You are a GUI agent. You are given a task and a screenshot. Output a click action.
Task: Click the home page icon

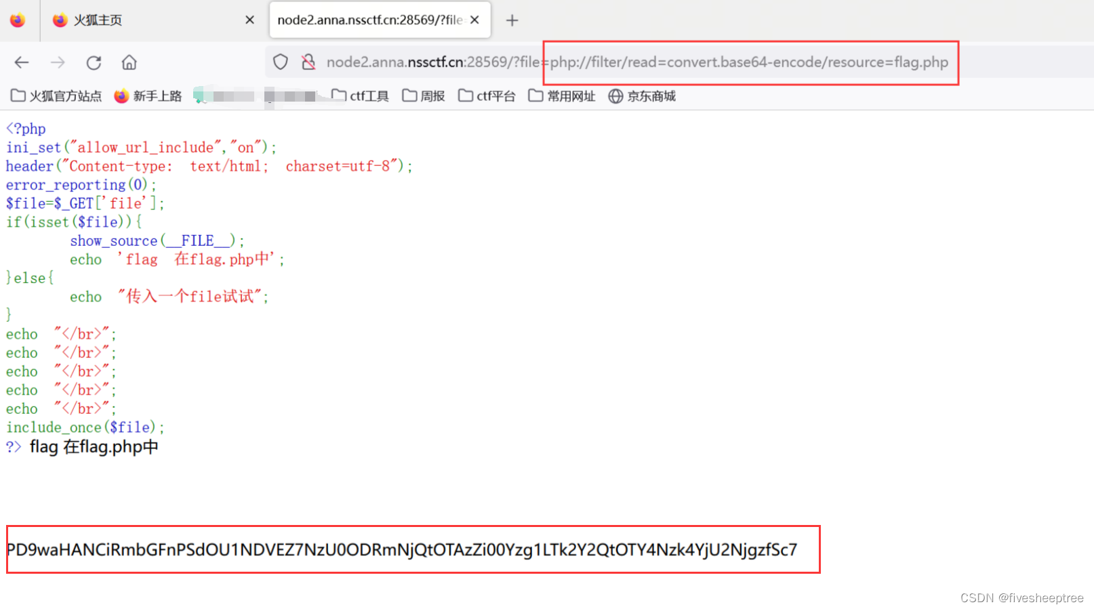(x=129, y=62)
